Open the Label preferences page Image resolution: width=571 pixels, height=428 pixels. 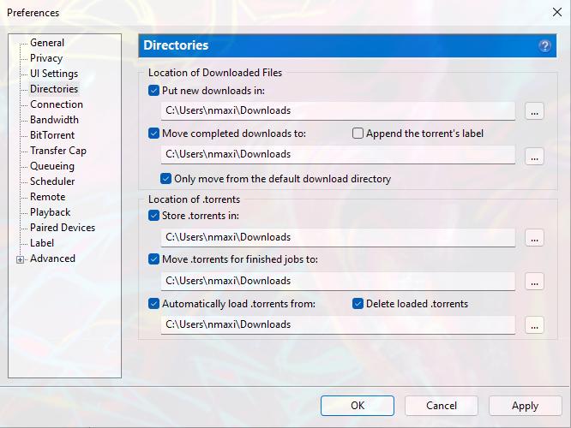point(42,243)
